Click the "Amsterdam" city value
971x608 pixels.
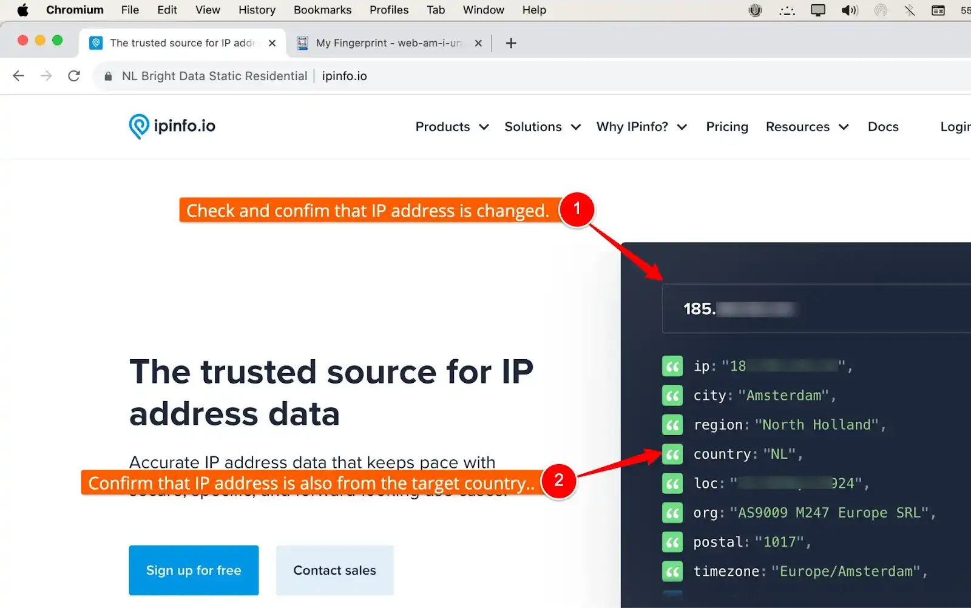[783, 396]
